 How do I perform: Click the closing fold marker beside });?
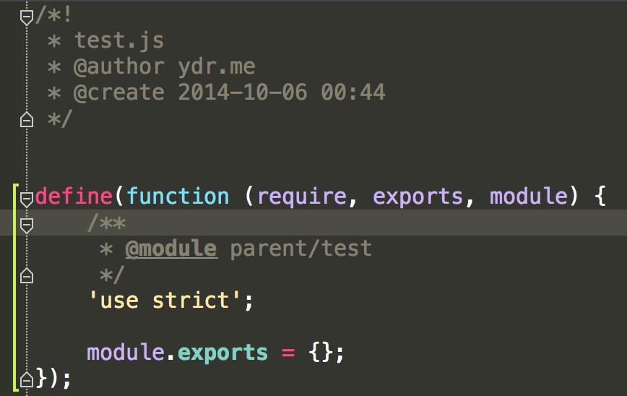tap(27, 378)
